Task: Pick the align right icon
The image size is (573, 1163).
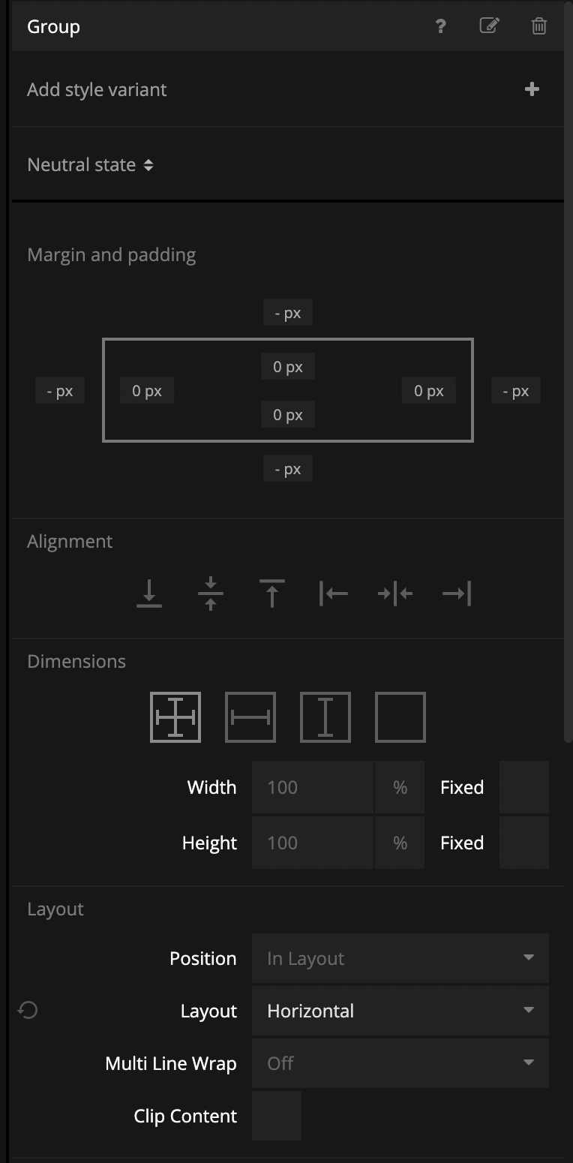Action: (x=457, y=594)
